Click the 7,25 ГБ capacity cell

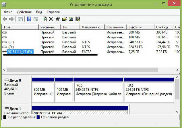coord(134,52)
